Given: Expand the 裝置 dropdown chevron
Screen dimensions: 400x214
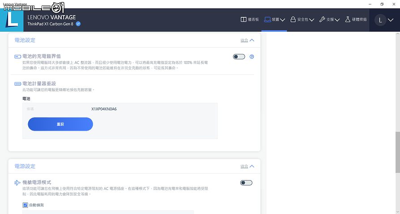Looking at the screenshot, I should click(282, 20).
